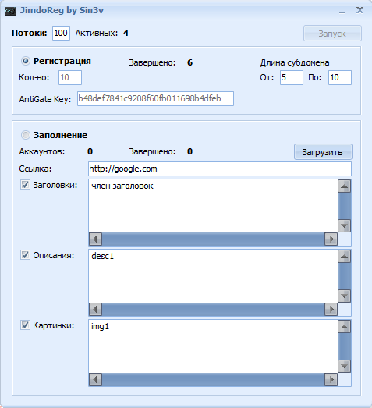Click inside the Описания text area
Viewport: 372px width, 408px height.
214,276
